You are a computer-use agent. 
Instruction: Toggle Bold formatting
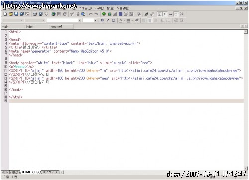(102, 20)
